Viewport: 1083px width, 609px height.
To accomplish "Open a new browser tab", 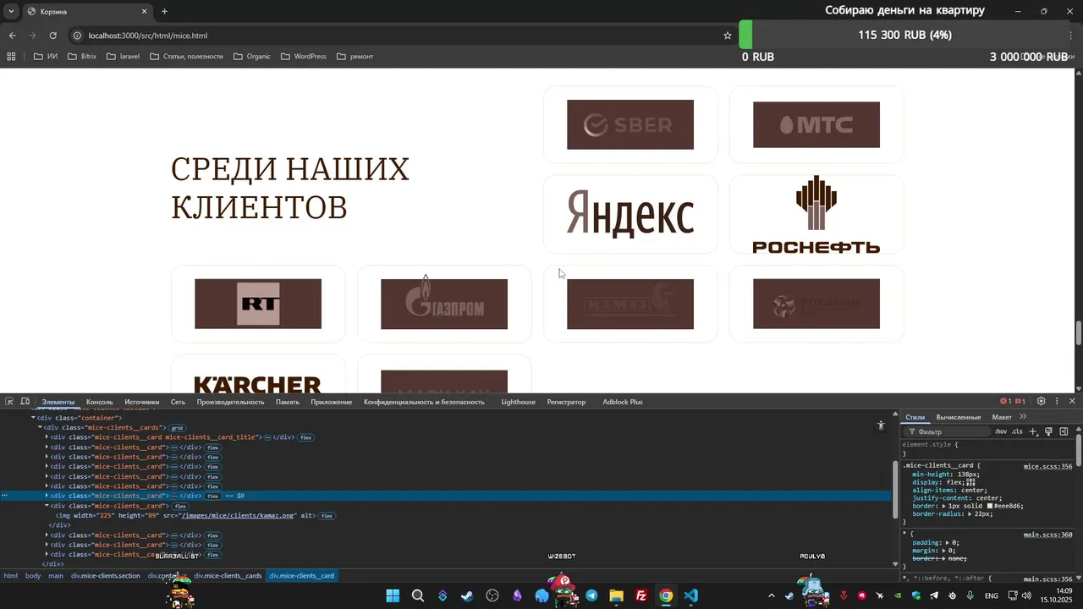I will coord(164,12).
